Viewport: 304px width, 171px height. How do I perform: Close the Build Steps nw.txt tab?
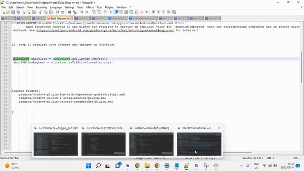point(72,18)
